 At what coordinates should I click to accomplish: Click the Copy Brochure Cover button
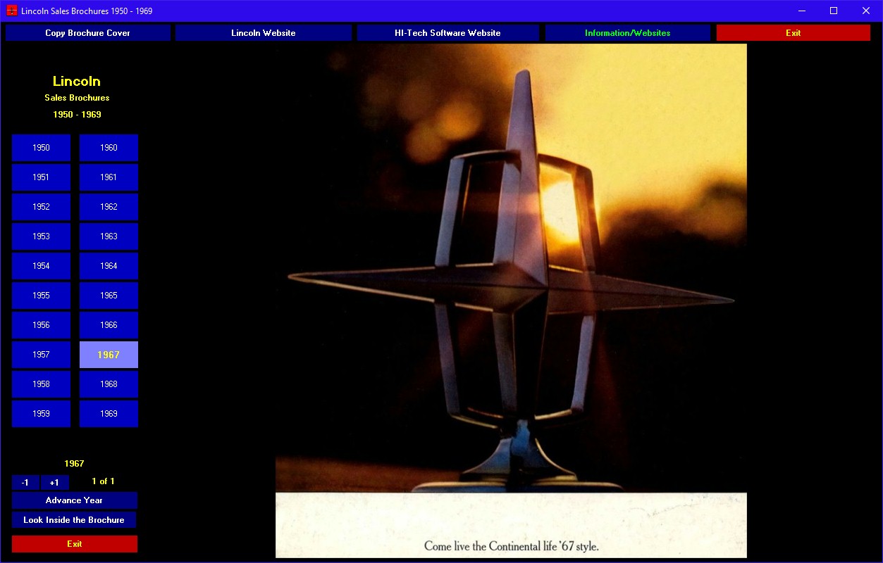click(88, 33)
